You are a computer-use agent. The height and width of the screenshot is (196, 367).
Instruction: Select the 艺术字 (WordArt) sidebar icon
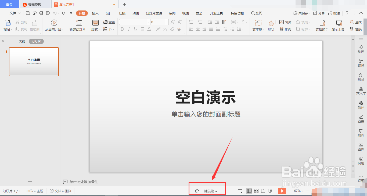point(361,90)
